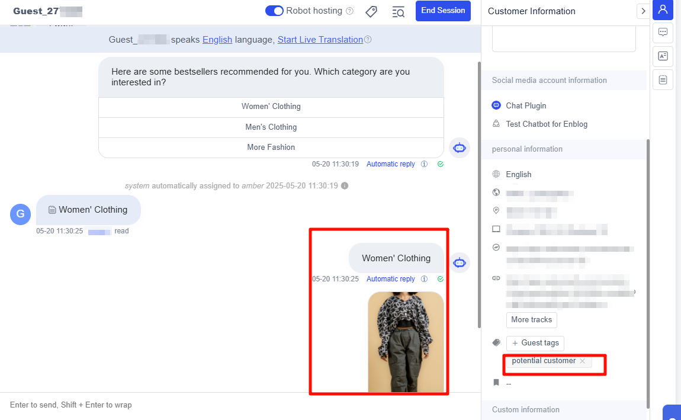Click the help icon after Start Live Translation
The width and height of the screenshot is (681, 420).
(368, 40)
